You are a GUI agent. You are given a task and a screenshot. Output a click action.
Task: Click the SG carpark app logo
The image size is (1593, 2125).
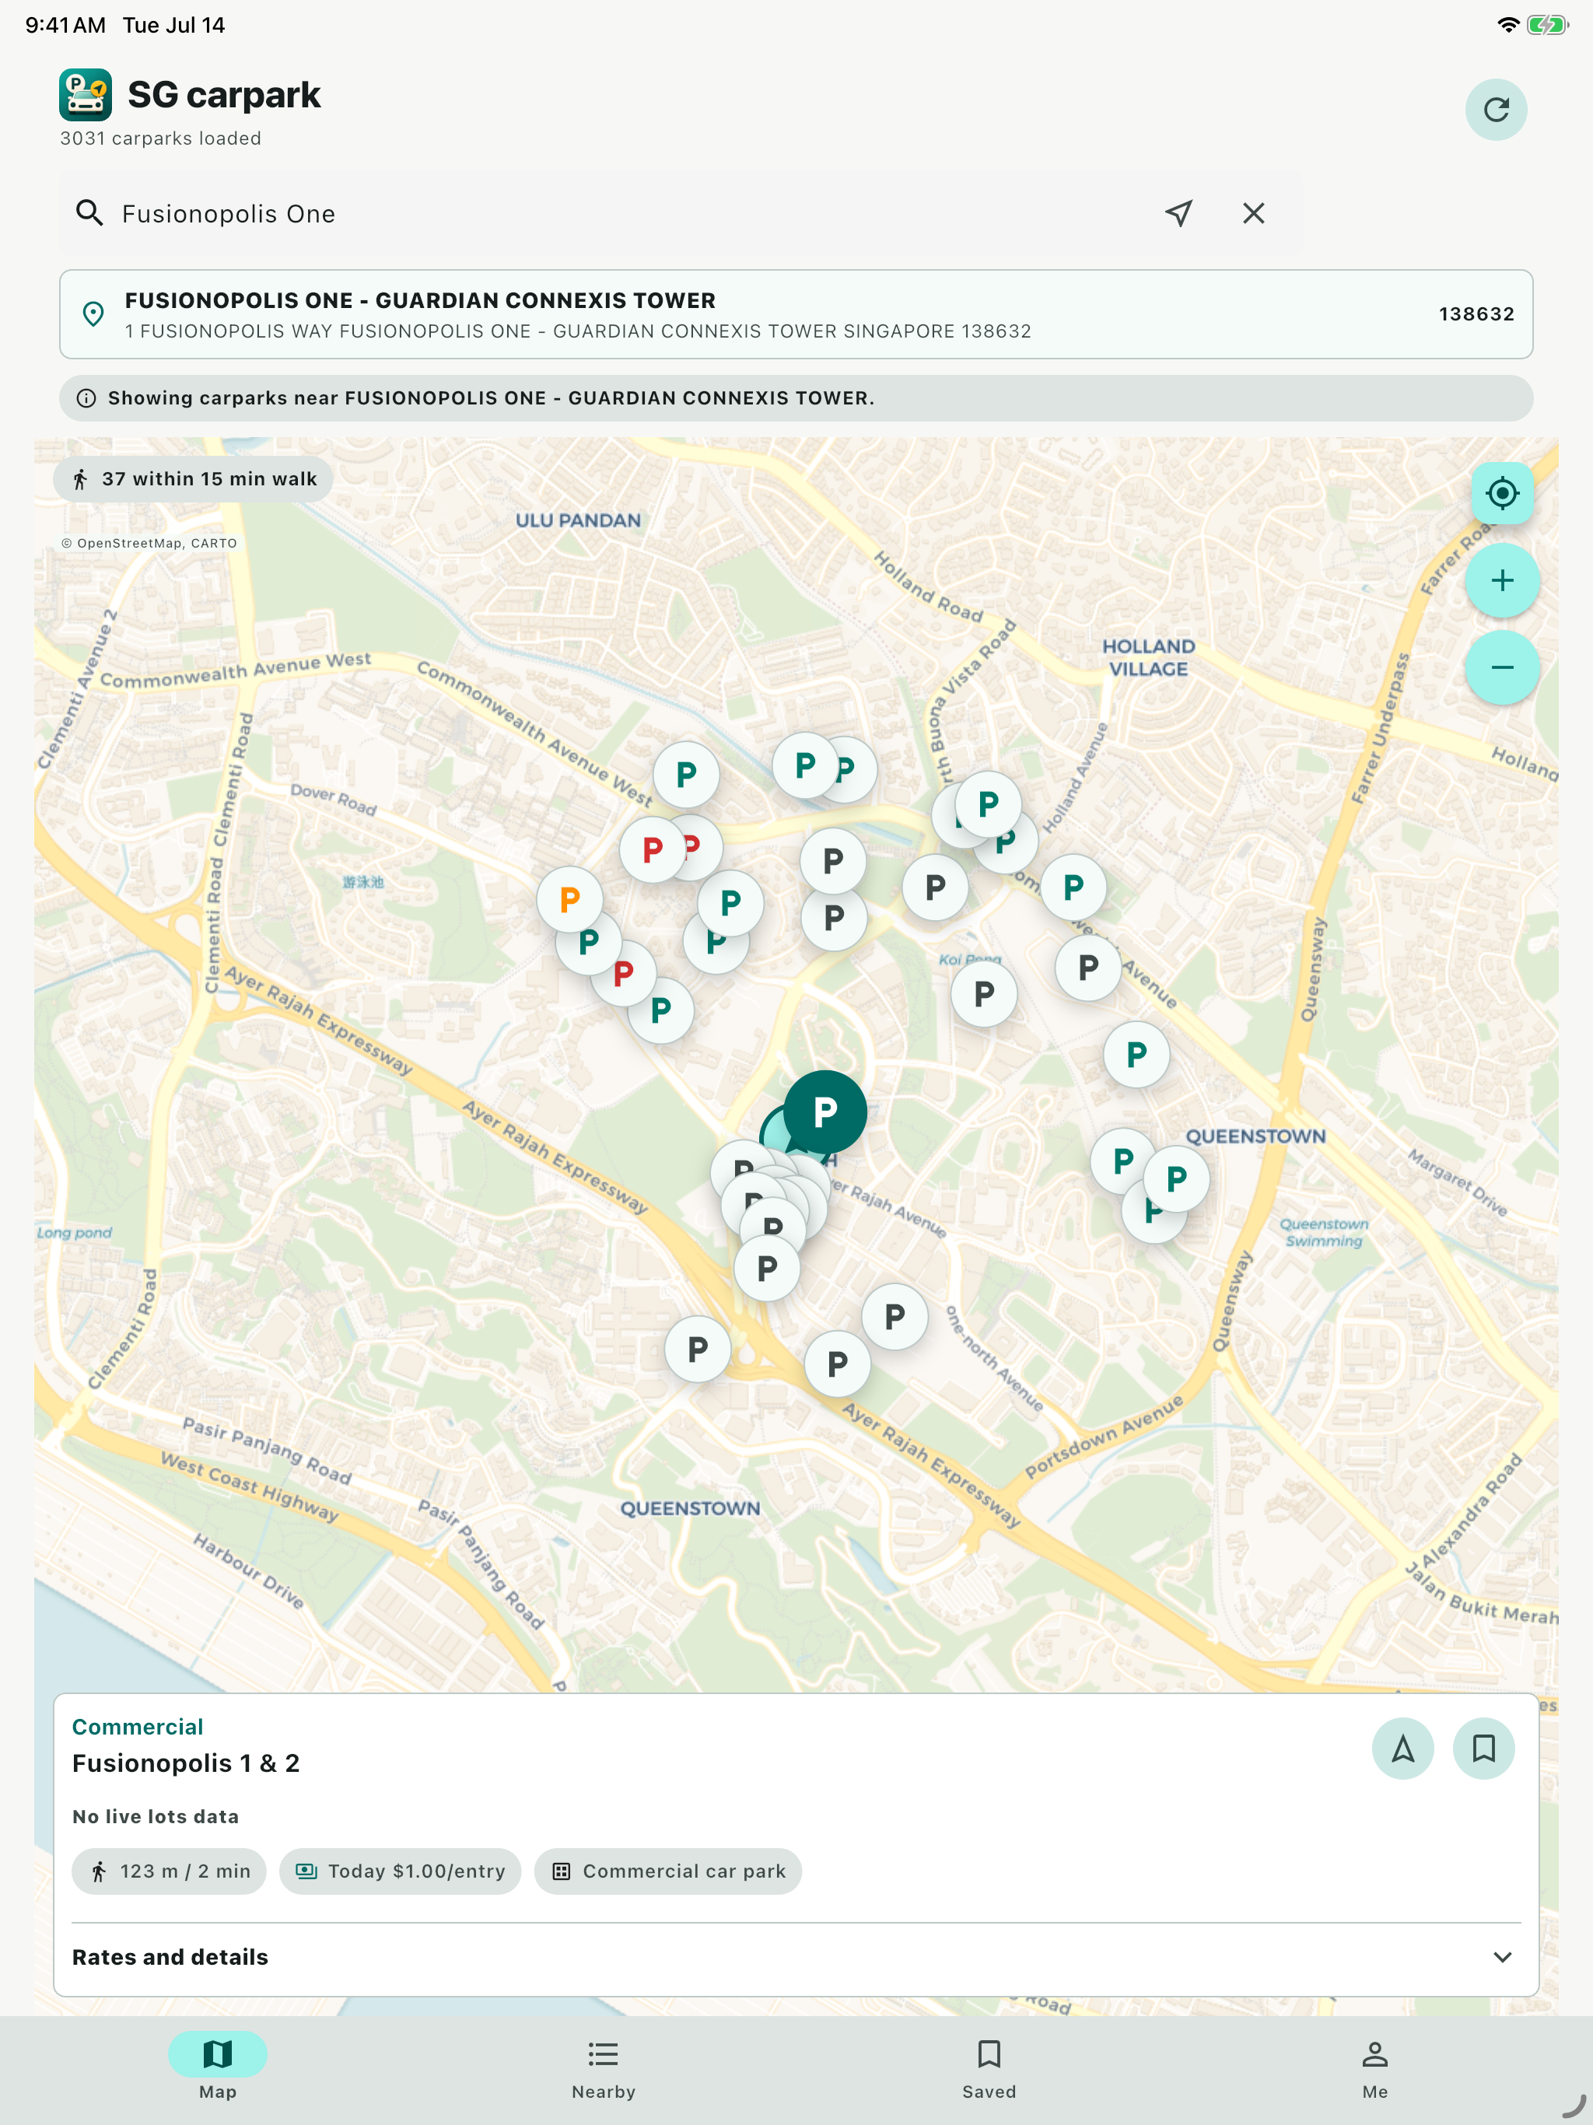tap(86, 94)
